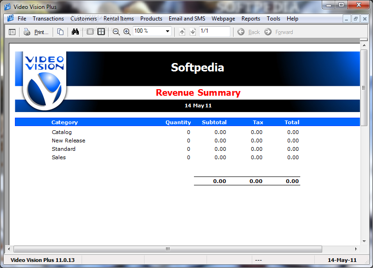
Task: Select the Sales category row
Action: [x=175, y=157]
